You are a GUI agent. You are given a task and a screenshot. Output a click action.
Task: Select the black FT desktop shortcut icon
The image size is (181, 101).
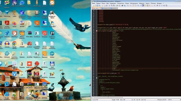pyautogui.click(x=52, y=34)
